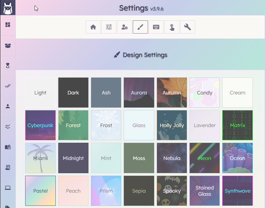The height and width of the screenshot is (208, 266).
Task: Click the open book sidebar icon
Action: click(x=8, y=147)
